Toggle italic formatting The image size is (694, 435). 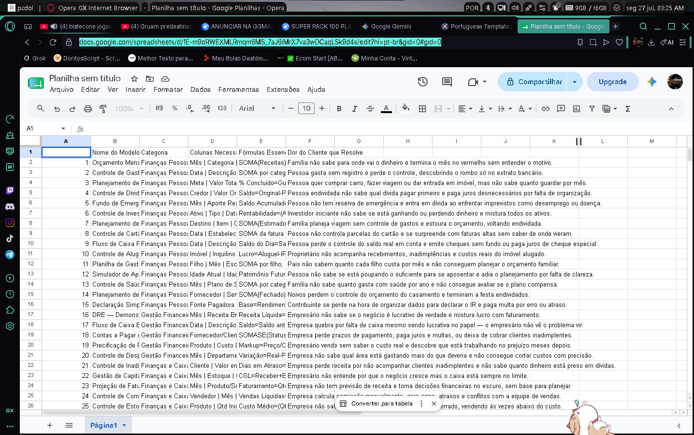coord(355,109)
